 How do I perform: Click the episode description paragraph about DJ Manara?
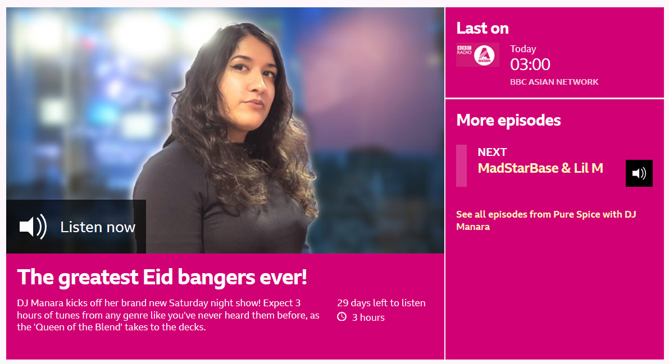coord(168,315)
